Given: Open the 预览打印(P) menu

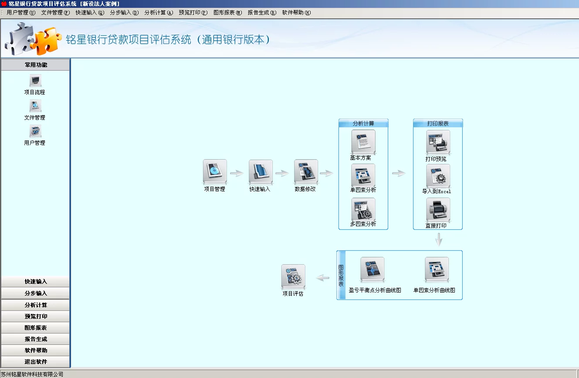Looking at the screenshot, I should [x=193, y=13].
